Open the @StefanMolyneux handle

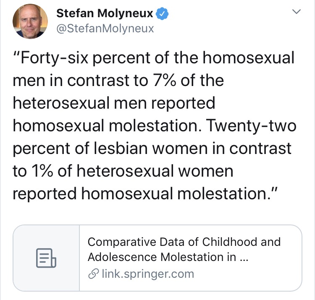105,29
